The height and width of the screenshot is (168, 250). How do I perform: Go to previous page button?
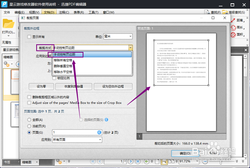click(100, 161)
